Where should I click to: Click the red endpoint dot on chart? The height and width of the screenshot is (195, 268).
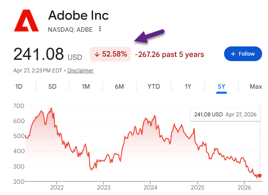259,175
